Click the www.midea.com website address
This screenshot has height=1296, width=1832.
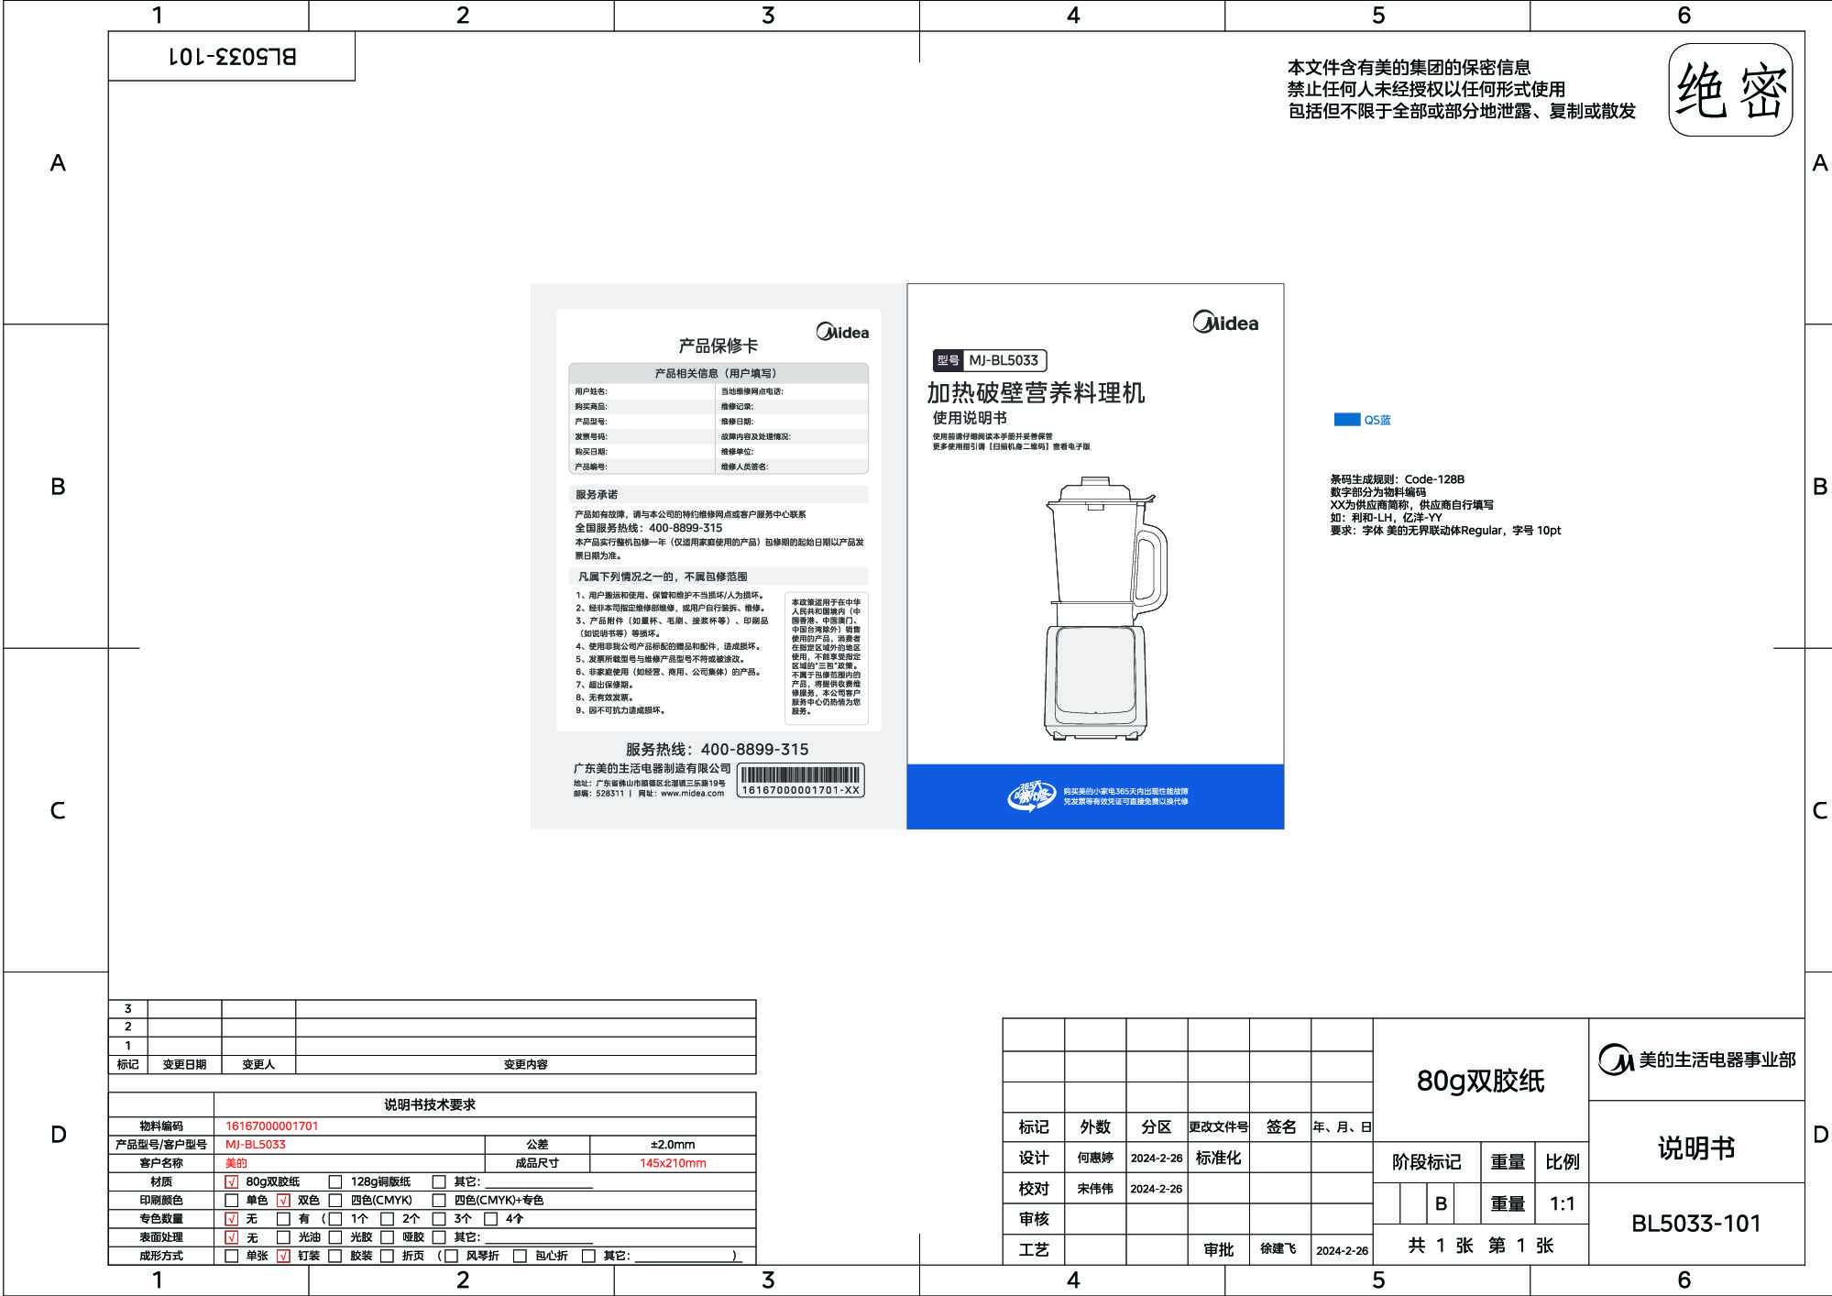coord(692,794)
